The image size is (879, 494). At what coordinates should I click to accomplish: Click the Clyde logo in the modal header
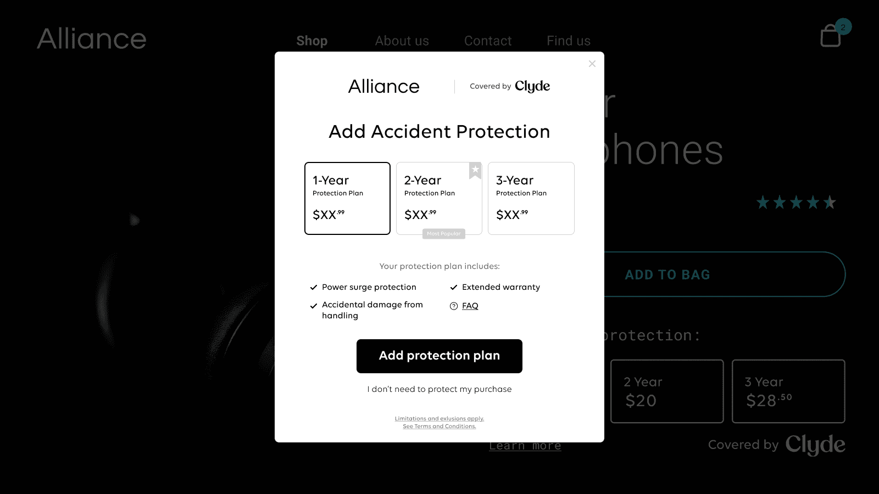pyautogui.click(x=532, y=86)
